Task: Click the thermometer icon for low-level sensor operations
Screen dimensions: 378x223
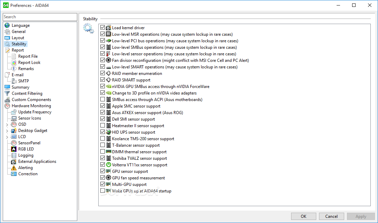Action: point(109,54)
